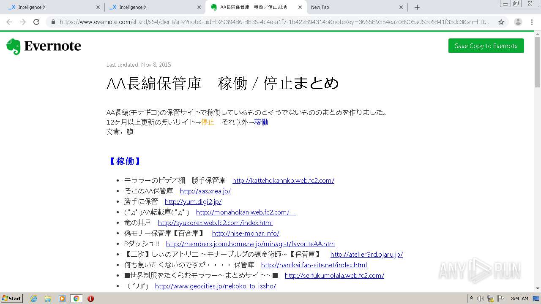Open Windows Explorer folder from the taskbar
This screenshot has width=541, height=304.
(x=48, y=299)
